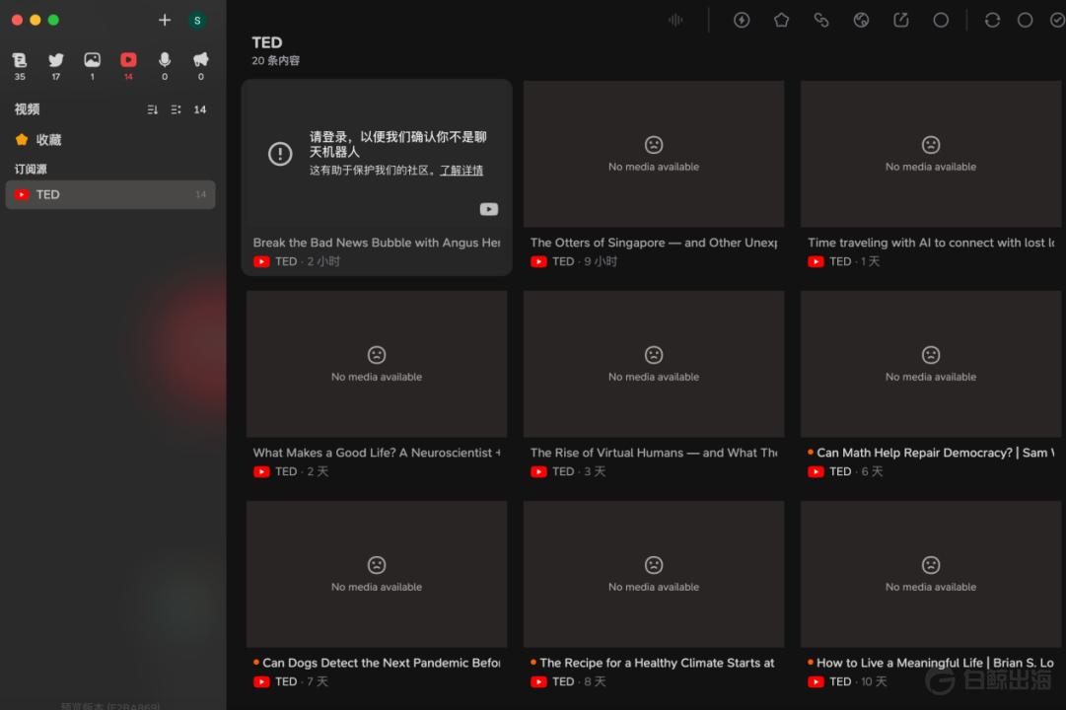Click the share arrow icon in toolbar
Image resolution: width=1066 pixels, height=710 pixels.
click(900, 20)
